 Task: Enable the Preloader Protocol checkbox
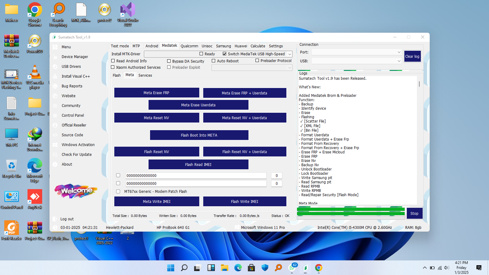point(257,61)
